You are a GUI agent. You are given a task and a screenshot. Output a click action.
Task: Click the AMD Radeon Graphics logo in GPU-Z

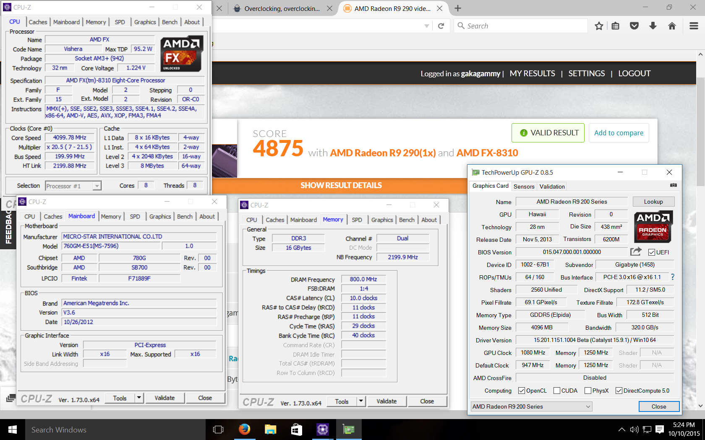coord(653,227)
